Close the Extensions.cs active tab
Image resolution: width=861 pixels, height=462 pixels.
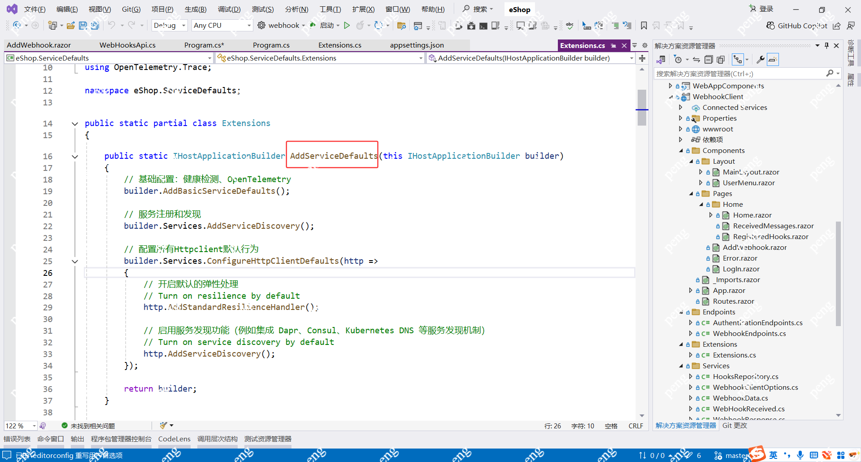point(624,46)
